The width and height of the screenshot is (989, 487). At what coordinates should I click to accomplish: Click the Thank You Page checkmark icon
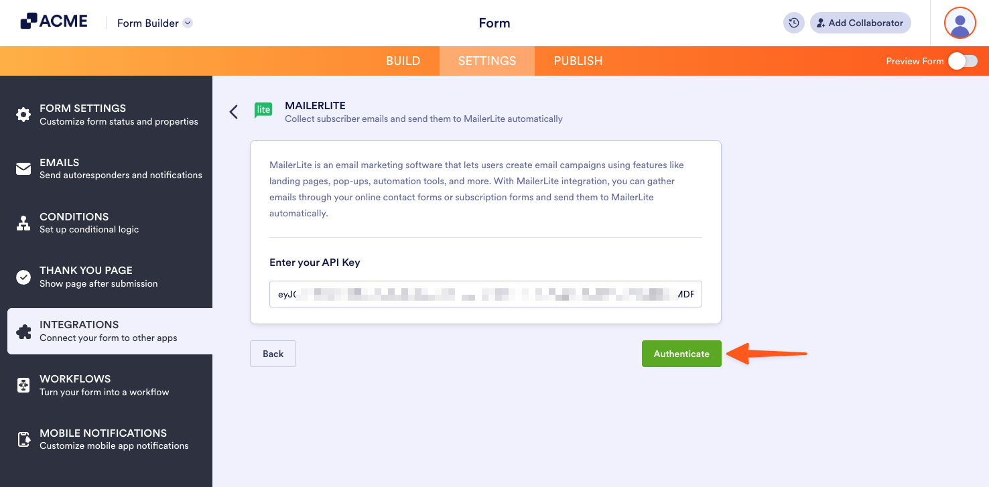pos(24,277)
